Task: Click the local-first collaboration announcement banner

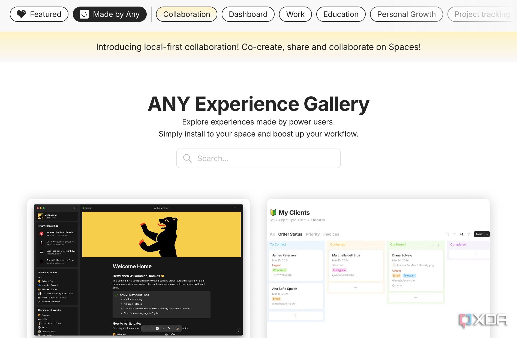Action: pos(258,47)
